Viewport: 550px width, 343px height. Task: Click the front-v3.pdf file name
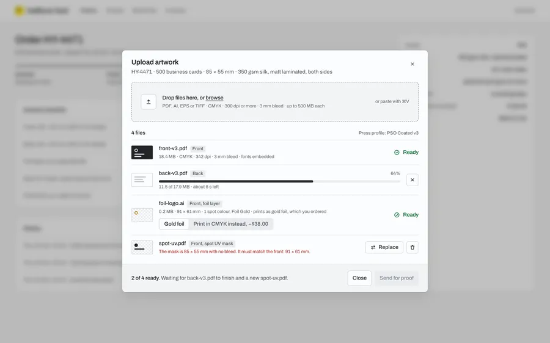pyautogui.click(x=173, y=148)
